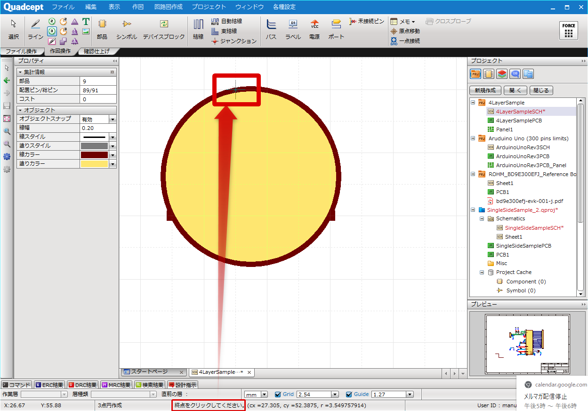Toggle the Grid checkbox
The width and height of the screenshot is (588, 411).
tap(278, 395)
